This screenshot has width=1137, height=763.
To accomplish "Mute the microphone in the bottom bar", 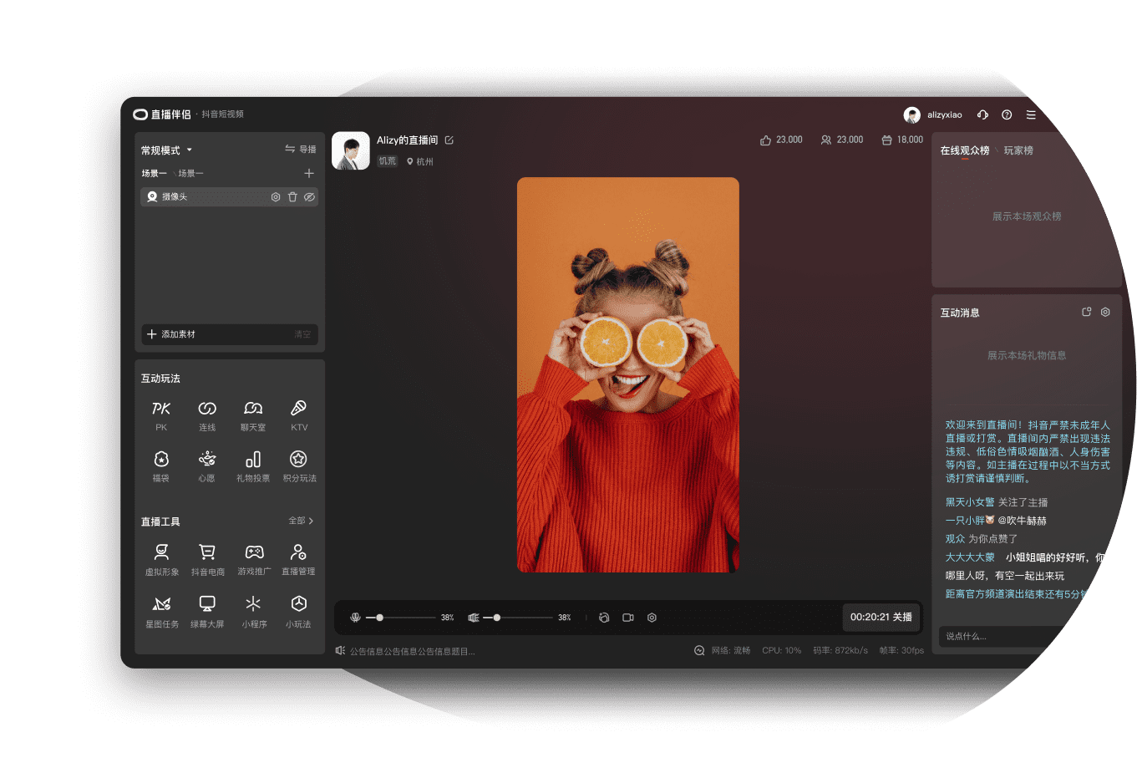I will [x=357, y=618].
